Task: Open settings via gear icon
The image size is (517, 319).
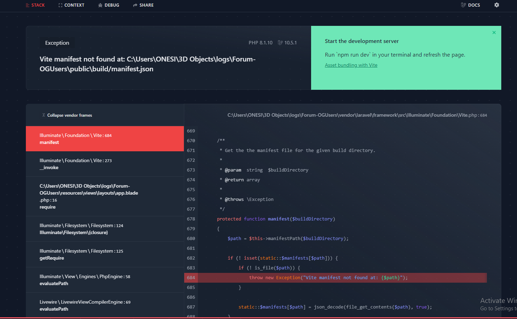Action: click(x=497, y=5)
